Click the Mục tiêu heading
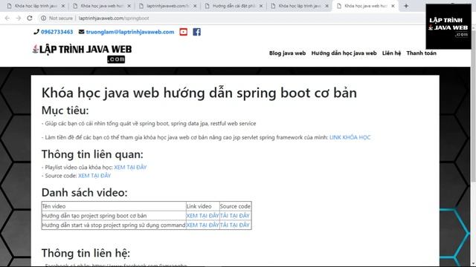Viewport: 476px width, 267px height. (x=65, y=111)
